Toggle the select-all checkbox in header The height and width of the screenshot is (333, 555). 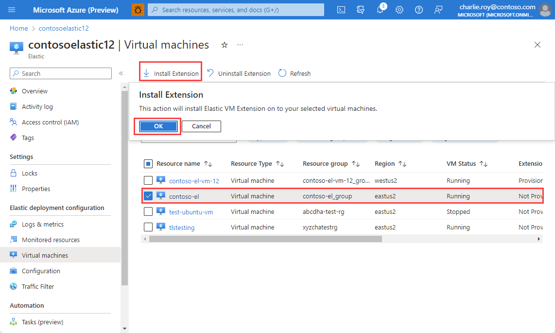click(148, 164)
